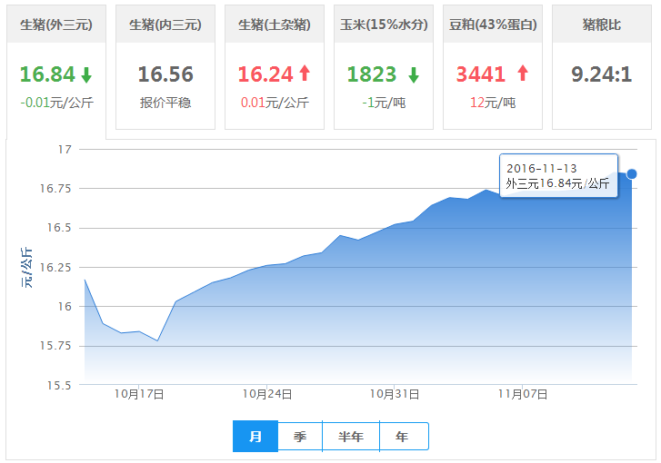The image size is (661, 463).
Task: Click the red up arrow next to 3441
Action: pos(523,75)
